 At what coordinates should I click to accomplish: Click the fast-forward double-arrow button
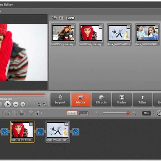click(x=16, y=104)
